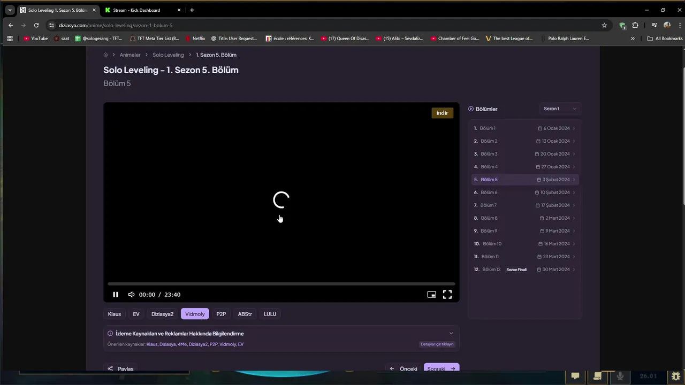
Task: Open Bölüm 12 Sezon Finali episode
Action: 524,269
